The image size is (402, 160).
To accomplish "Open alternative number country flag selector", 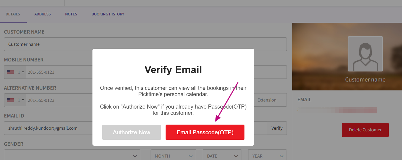I will 15,100.
